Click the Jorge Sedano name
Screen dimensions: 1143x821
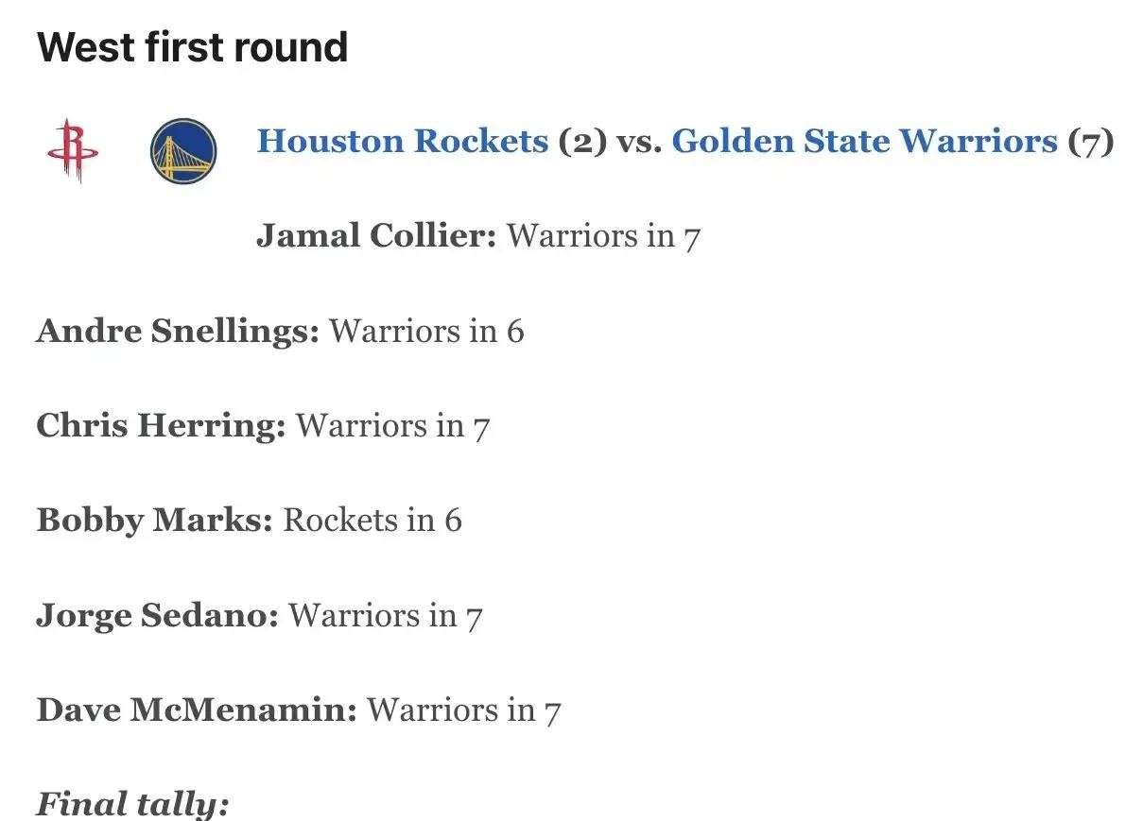pos(158,616)
